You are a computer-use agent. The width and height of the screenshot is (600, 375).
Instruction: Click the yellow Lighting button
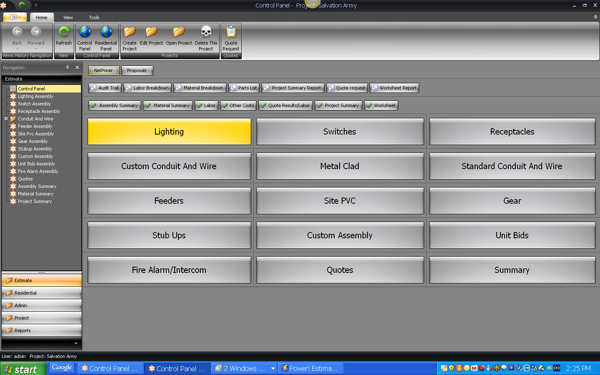click(169, 132)
